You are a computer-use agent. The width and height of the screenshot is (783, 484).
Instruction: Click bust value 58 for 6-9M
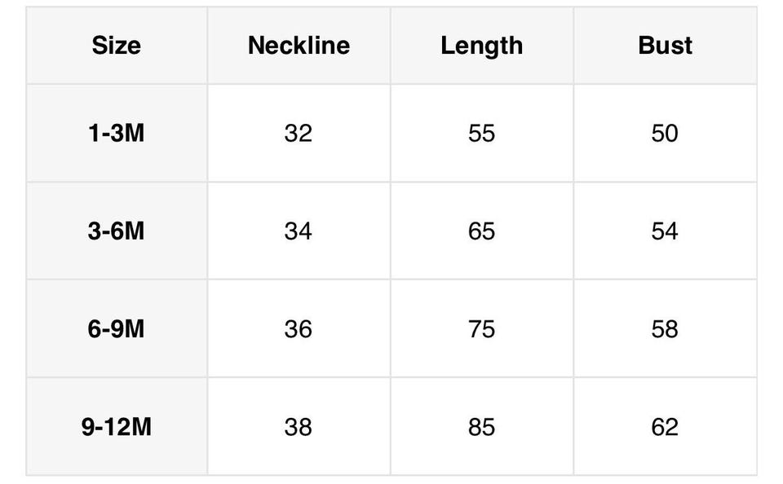coord(665,328)
